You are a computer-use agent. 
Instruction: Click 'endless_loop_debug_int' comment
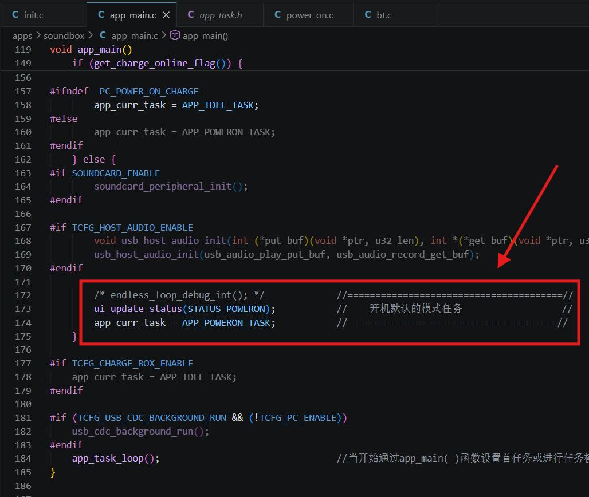171,295
